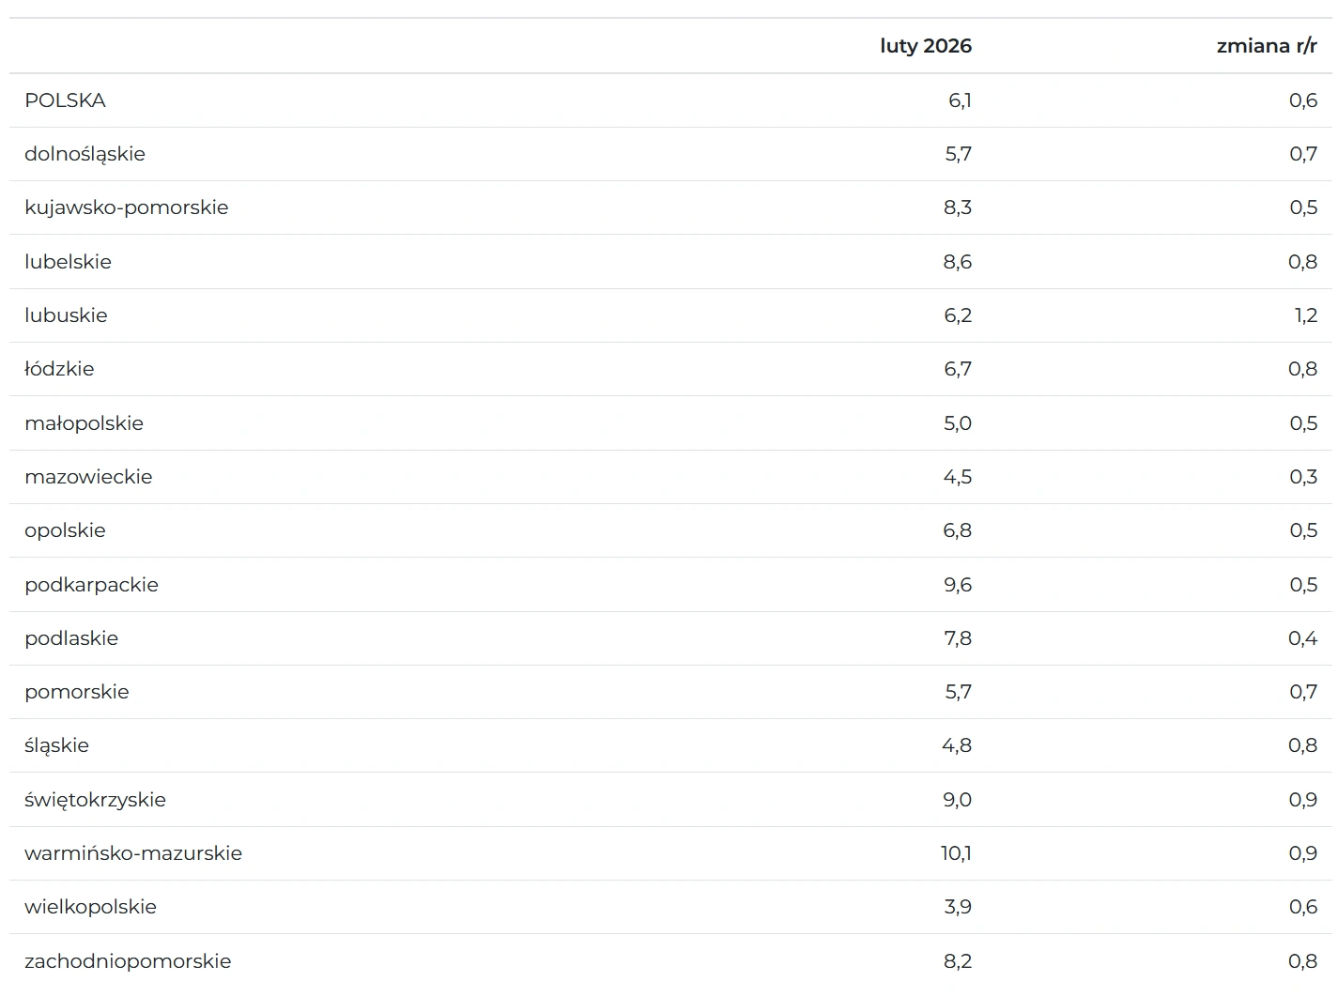Click the lubelskie region name
Screen dimensions: 1338x997
[x=68, y=262]
